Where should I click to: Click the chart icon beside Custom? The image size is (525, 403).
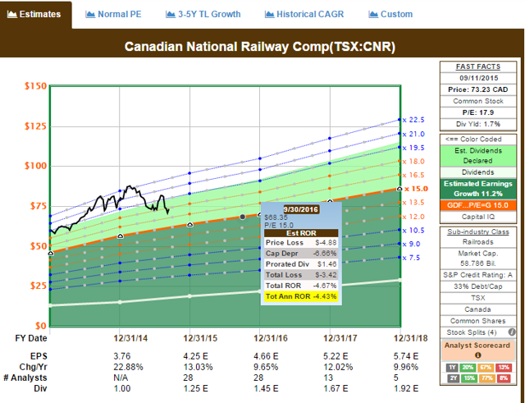coord(373,15)
